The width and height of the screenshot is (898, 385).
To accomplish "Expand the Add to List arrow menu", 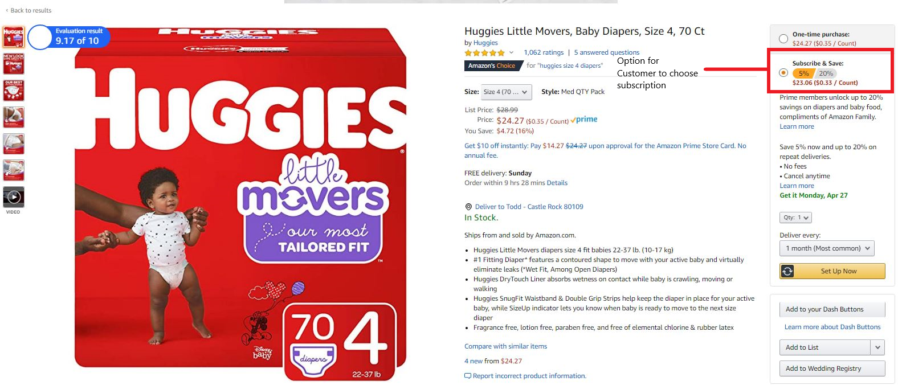I will tap(877, 347).
